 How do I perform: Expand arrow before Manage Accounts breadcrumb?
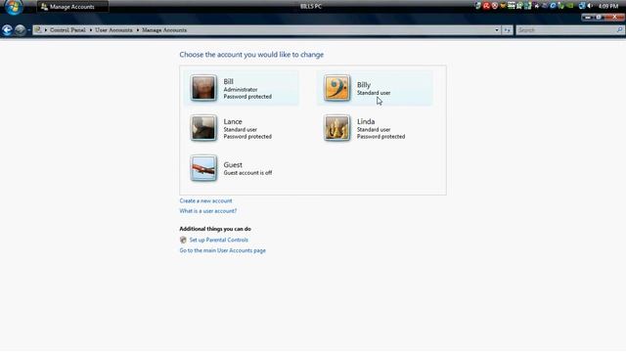click(x=137, y=30)
